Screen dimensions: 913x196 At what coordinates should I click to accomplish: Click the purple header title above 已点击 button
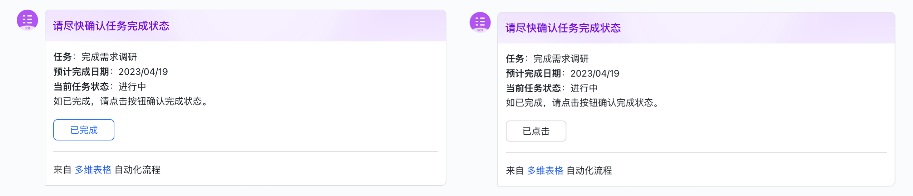point(563,28)
